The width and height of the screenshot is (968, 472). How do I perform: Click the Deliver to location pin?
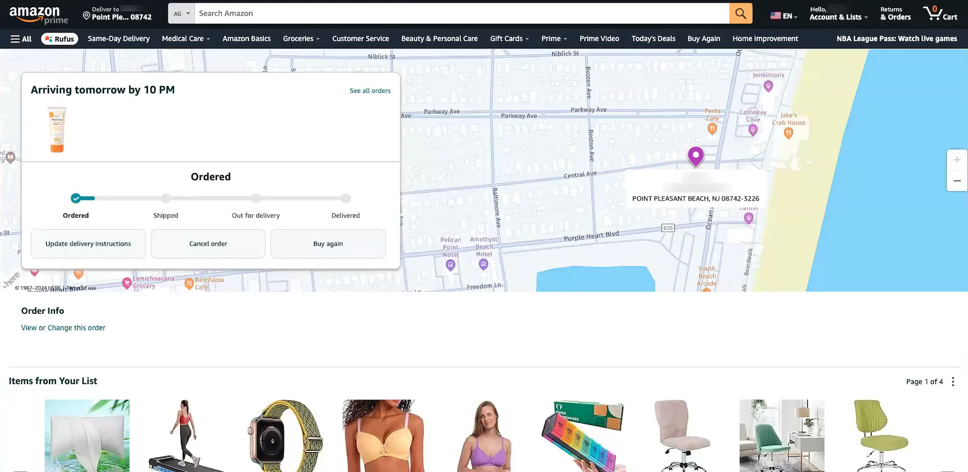coord(86,16)
